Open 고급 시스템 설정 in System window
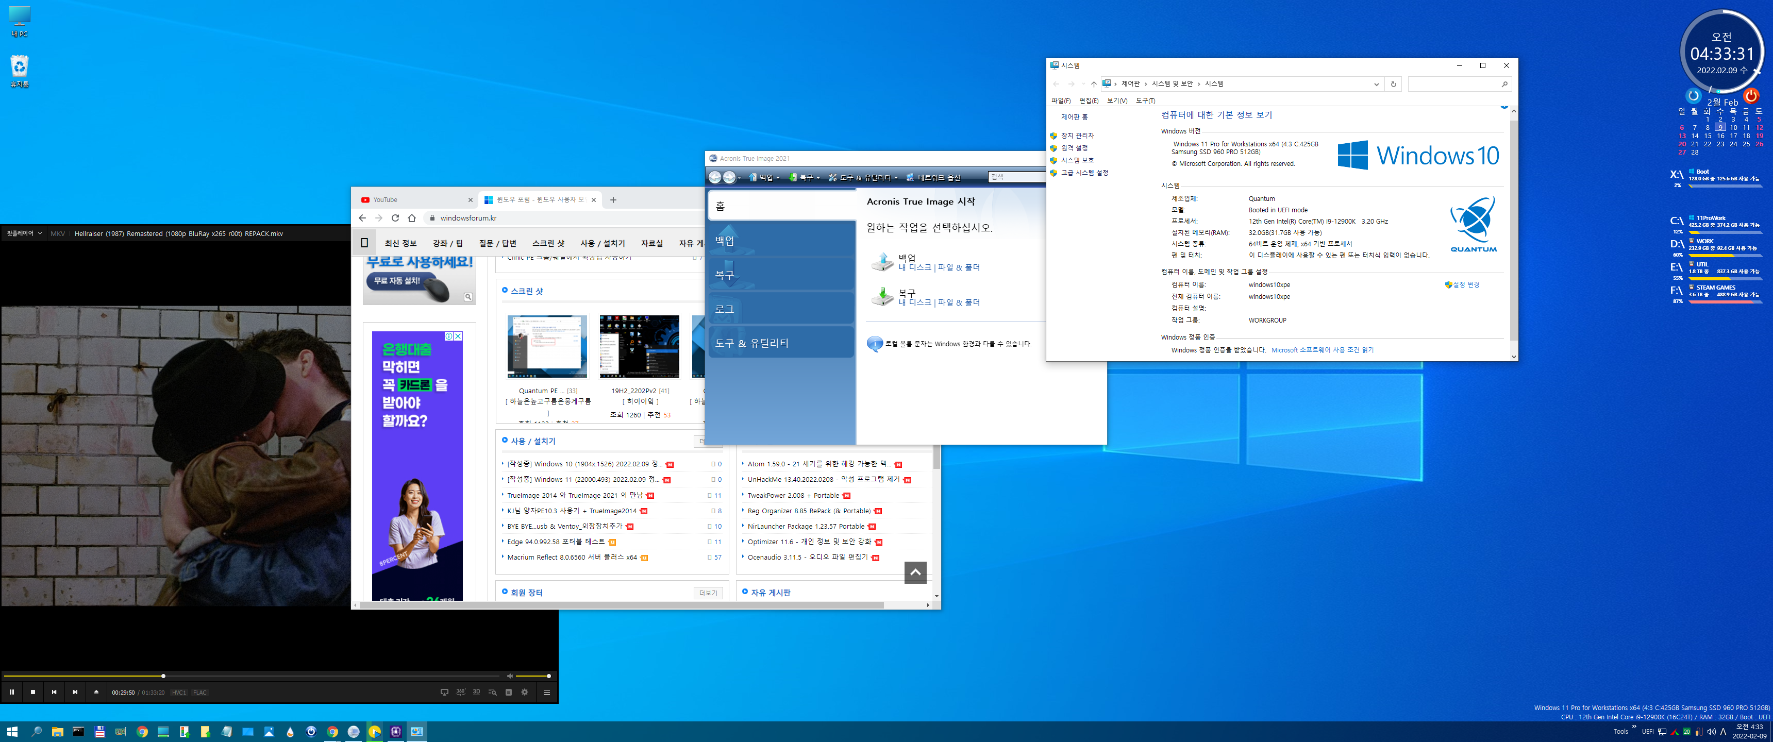Screen dimensions: 1773x742 point(1084,173)
